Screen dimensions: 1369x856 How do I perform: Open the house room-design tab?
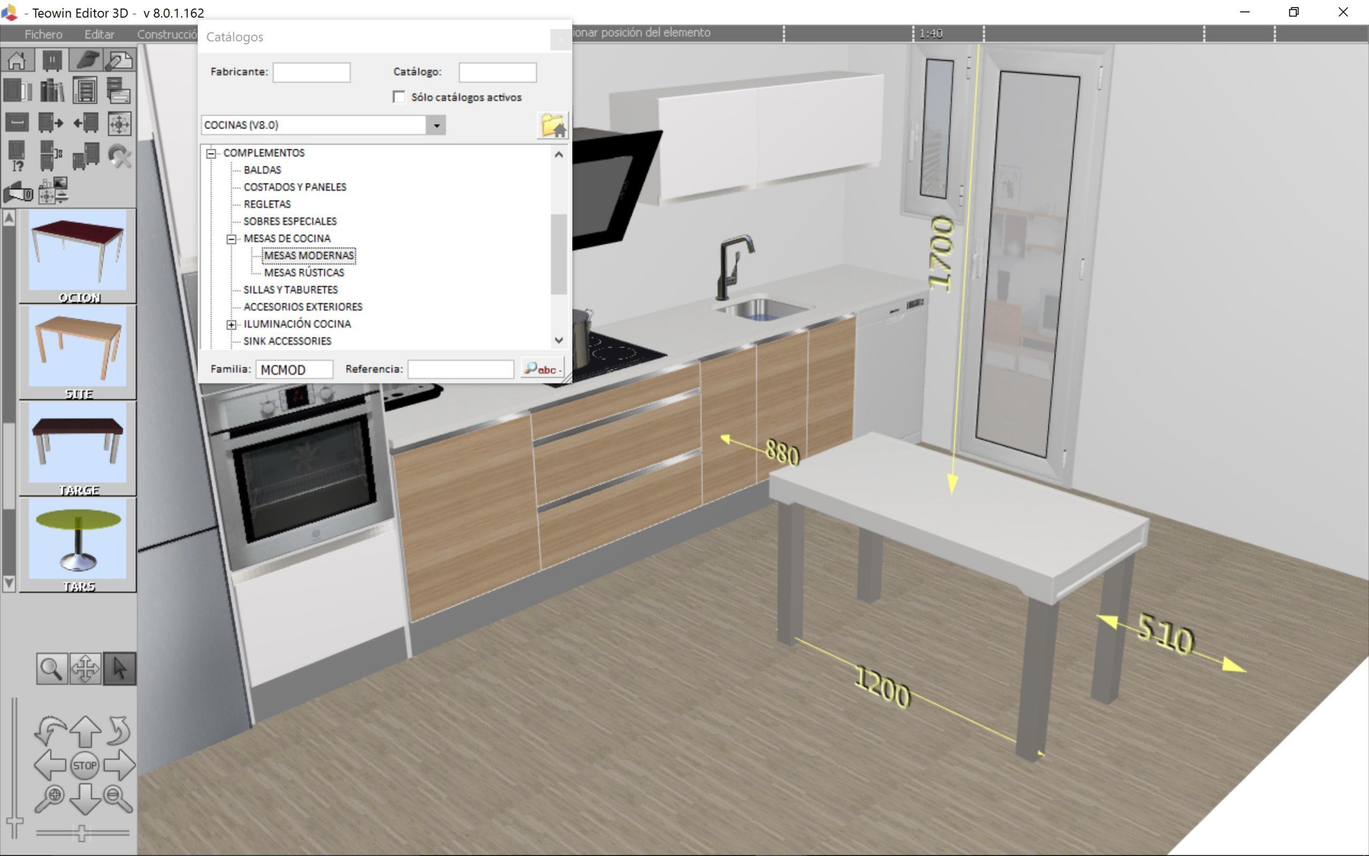[x=18, y=60]
